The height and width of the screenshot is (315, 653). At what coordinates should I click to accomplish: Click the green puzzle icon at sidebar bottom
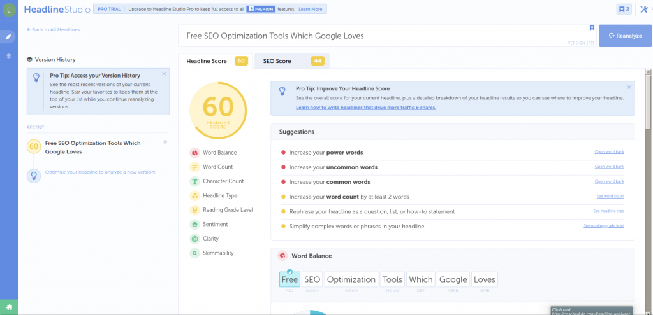(x=9, y=307)
